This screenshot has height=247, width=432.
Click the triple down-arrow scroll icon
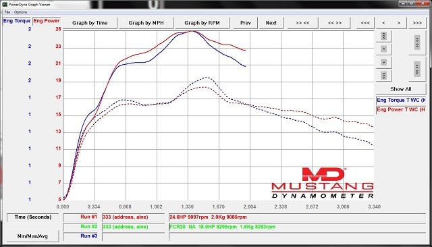pos(383,75)
